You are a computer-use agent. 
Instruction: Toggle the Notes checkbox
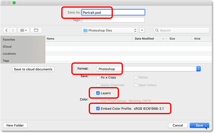click(x=136, y=77)
